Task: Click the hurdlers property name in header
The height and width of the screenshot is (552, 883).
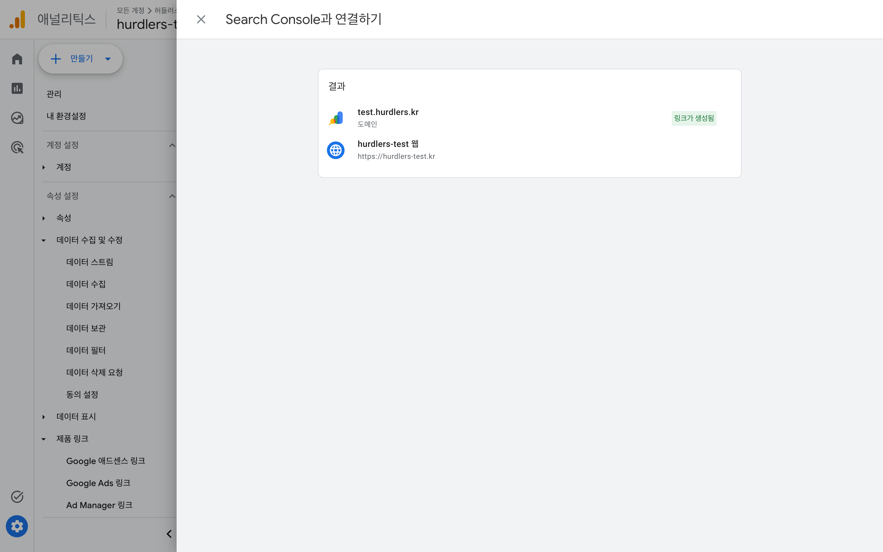Action: coord(147,25)
